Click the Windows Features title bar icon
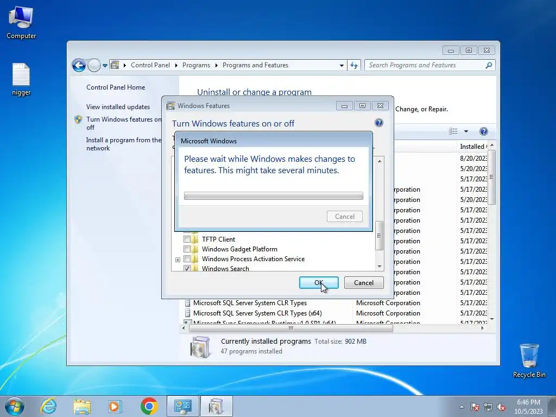The image size is (556, 417). (x=170, y=106)
